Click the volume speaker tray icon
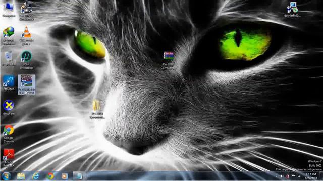323x181 pixels. click(282, 176)
